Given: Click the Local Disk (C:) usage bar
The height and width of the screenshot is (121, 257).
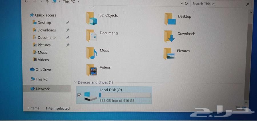Looking at the screenshot, I should [x=125, y=95].
